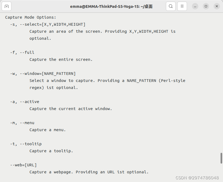
Task: Minimize the terminal window
Action: 195,6
